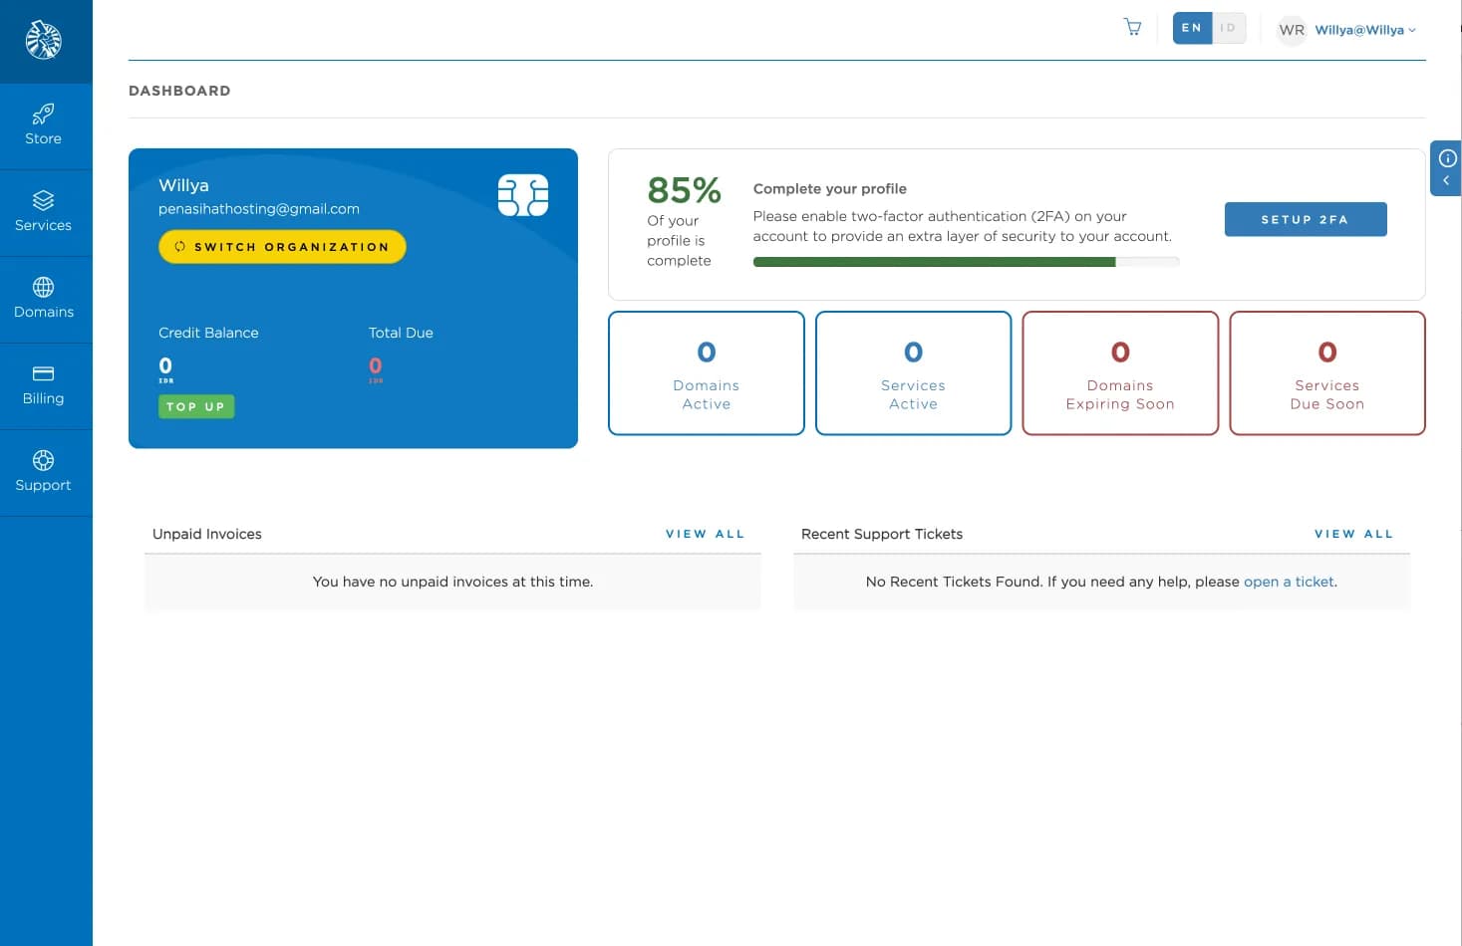The width and height of the screenshot is (1462, 946).
Task: Click the profile completion progress bar
Action: [x=965, y=262]
